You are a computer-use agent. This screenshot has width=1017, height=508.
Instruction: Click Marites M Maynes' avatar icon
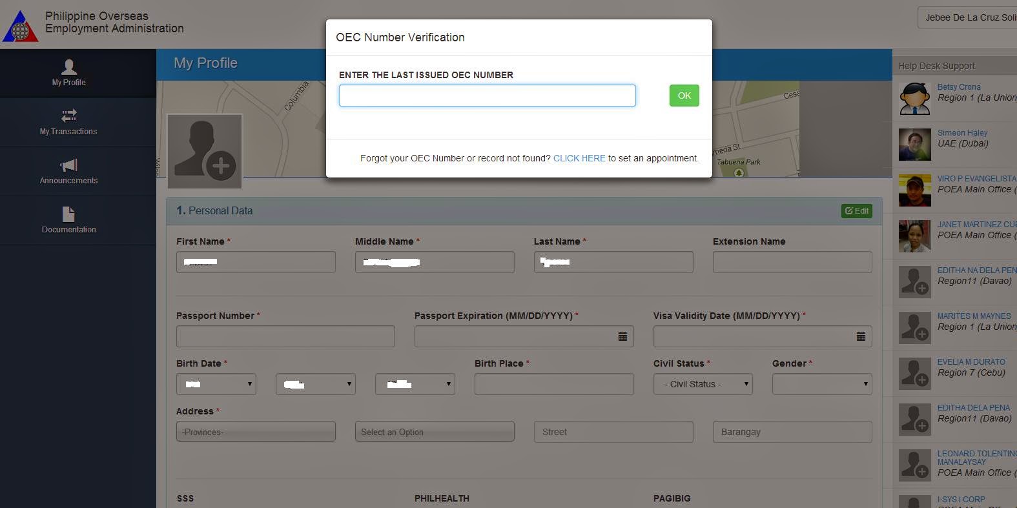click(x=915, y=328)
